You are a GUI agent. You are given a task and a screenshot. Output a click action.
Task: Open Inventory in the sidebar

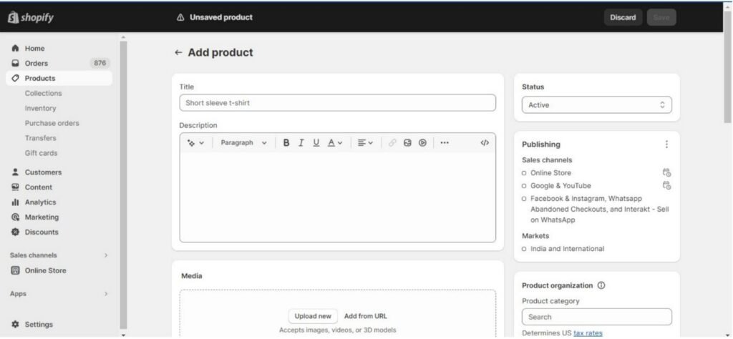point(40,108)
